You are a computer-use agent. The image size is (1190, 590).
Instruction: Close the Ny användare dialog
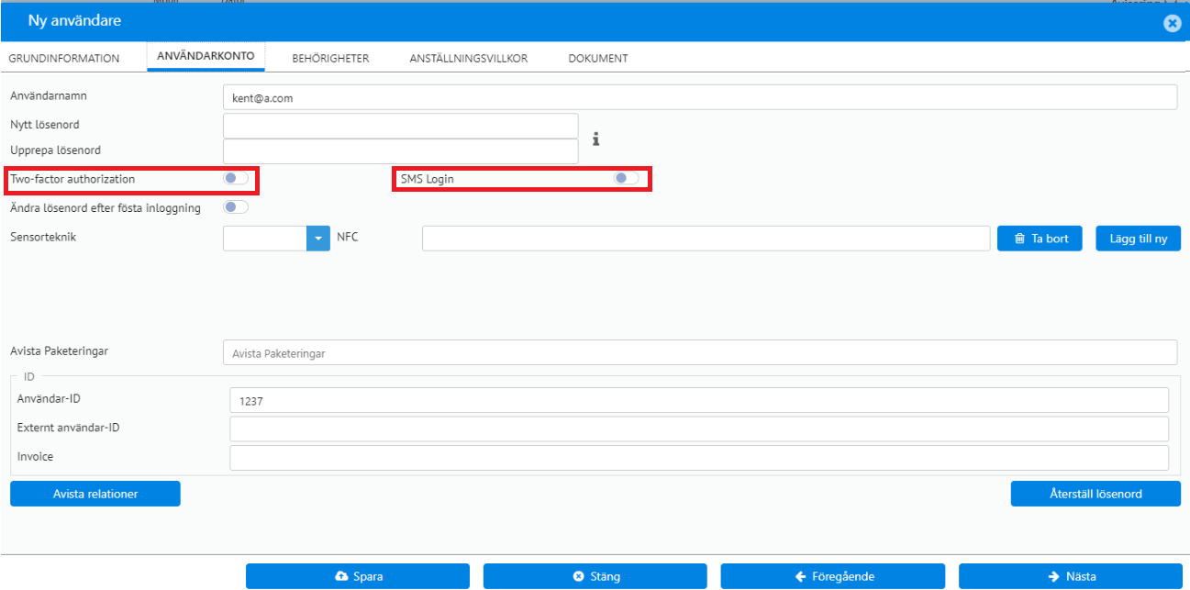point(1172,24)
